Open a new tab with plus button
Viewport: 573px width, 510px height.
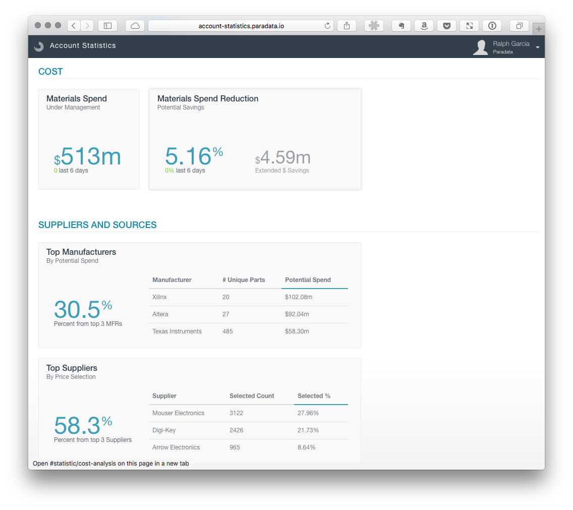pos(538,29)
